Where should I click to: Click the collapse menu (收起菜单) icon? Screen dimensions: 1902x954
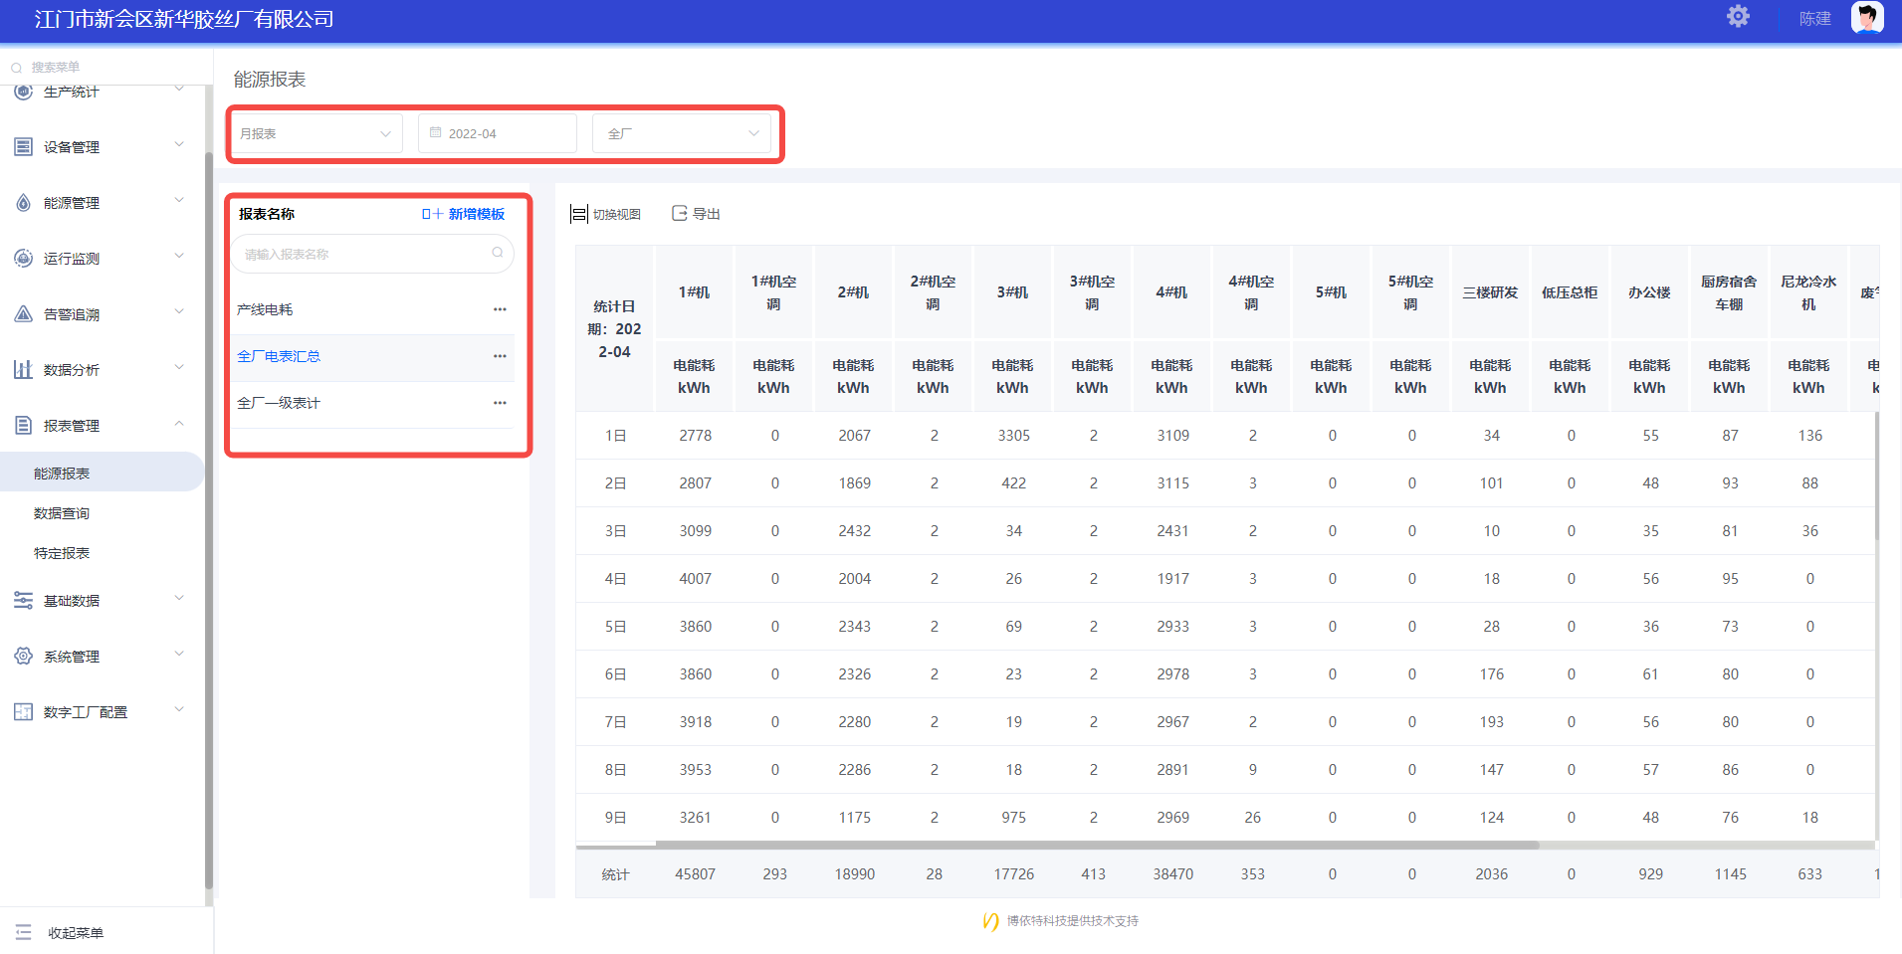coord(24,932)
